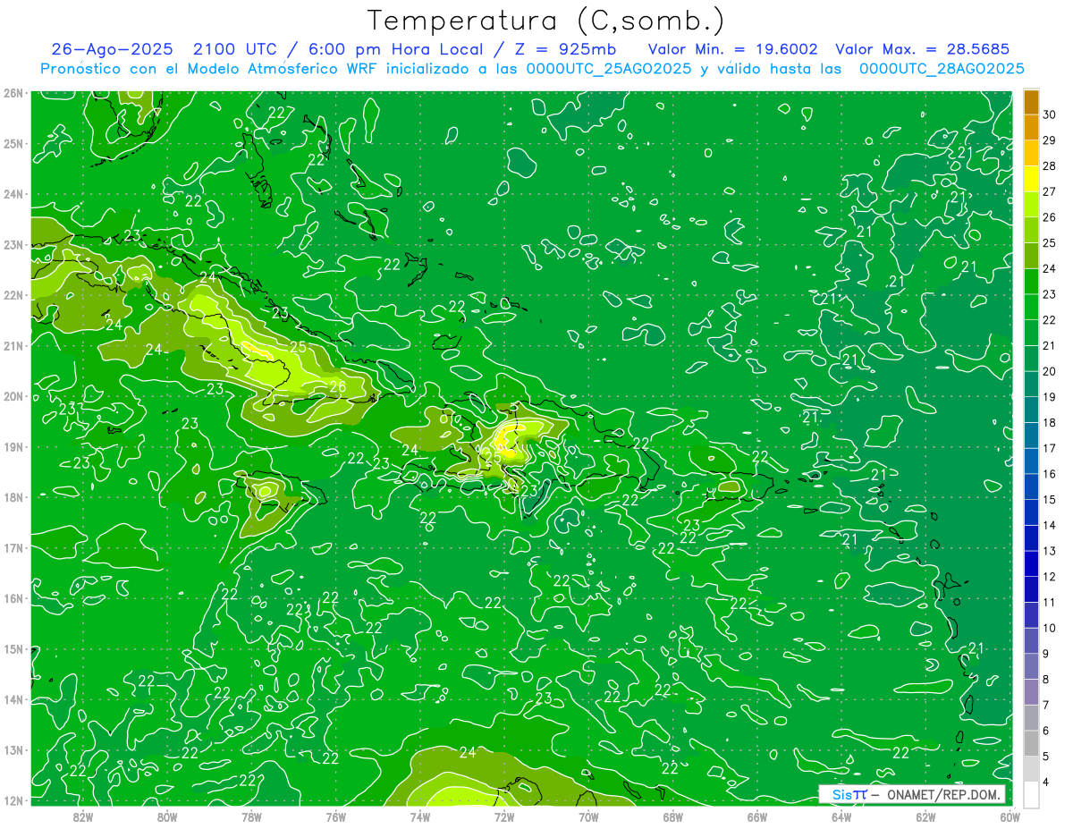This screenshot has height=829, width=1073.
Task: Click the "74W" longitude axis label
Action: [x=419, y=816]
